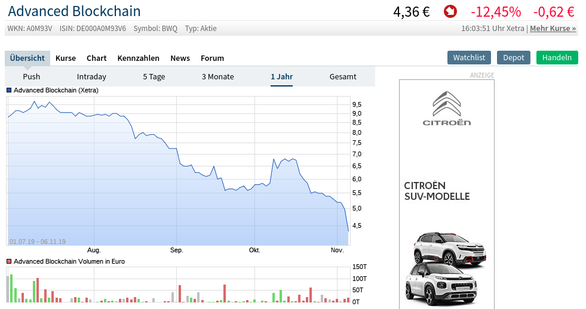Click the blue Advanced Blockchain legend square
The width and height of the screenshot is (586, 309).
[x=9, y=90]
